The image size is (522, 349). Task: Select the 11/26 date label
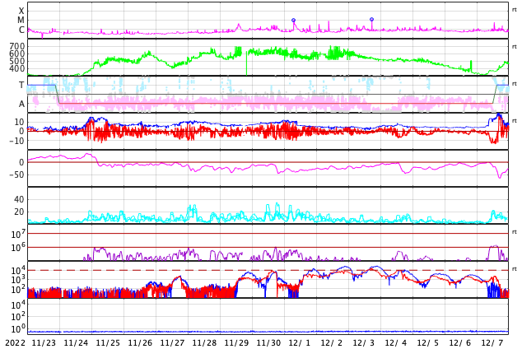[140, 343]
